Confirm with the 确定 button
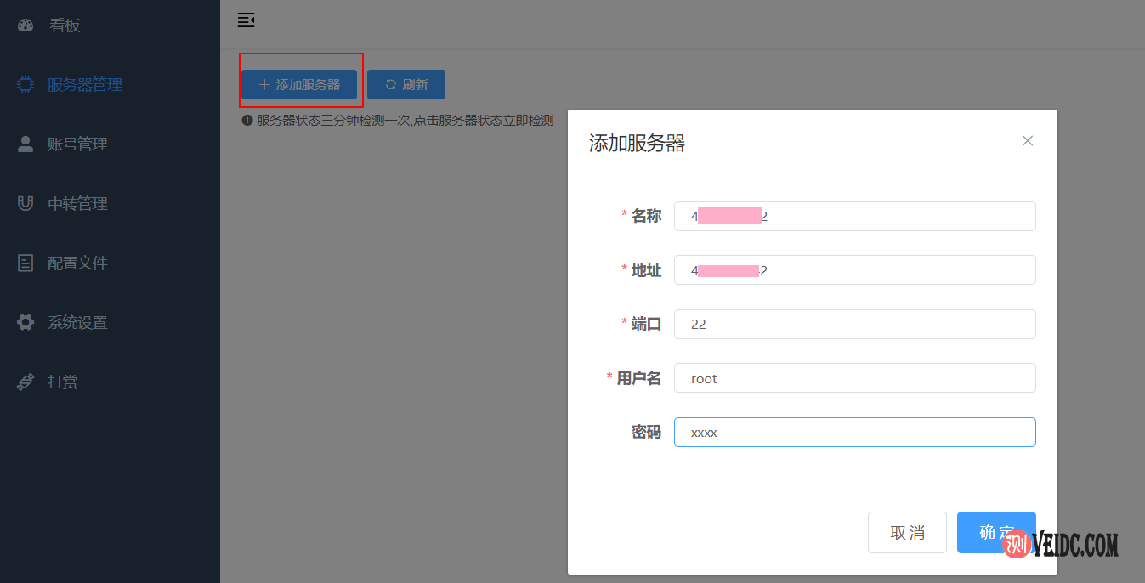 pos(986,533)
